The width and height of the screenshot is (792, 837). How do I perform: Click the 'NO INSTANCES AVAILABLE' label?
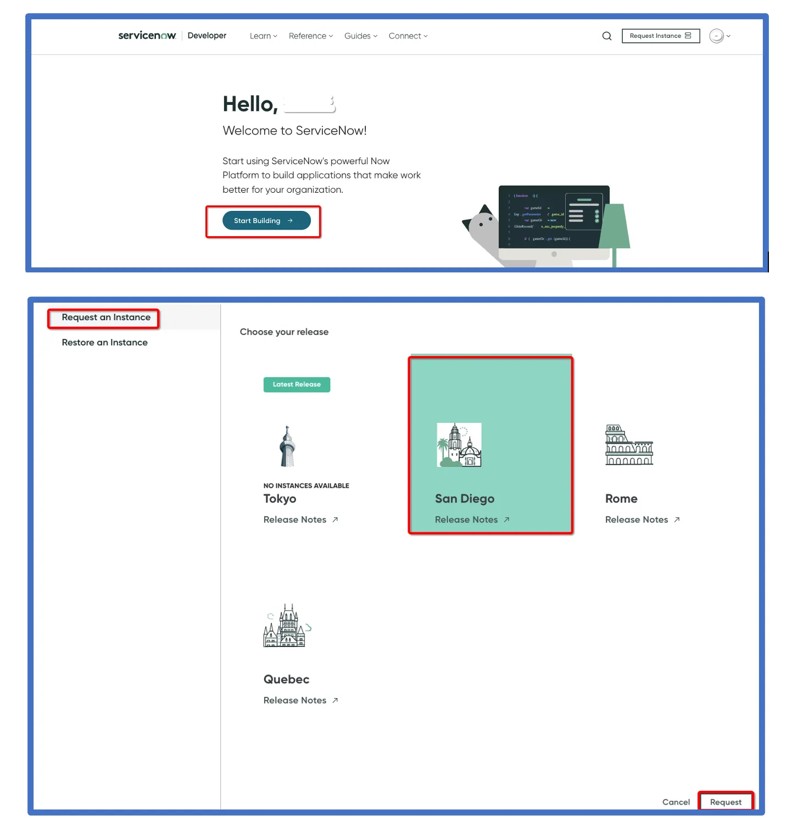(x=306, y=486)
